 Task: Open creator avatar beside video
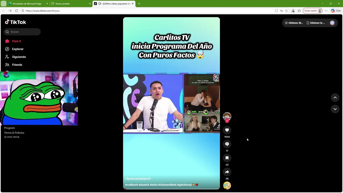pos(227,116)
